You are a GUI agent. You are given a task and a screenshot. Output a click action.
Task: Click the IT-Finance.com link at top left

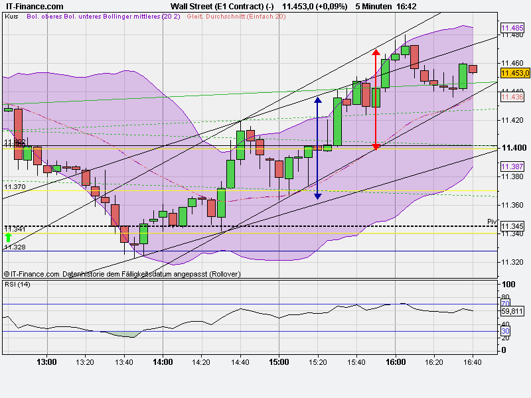coord(34,5)
